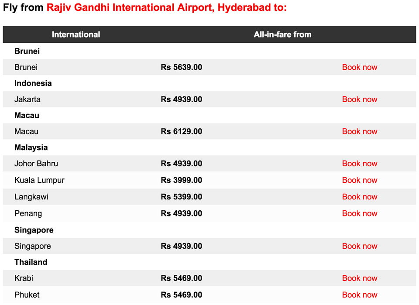
Task: Click the Rs 5639.00 Brunei fare
Action: tap(182, 67)
